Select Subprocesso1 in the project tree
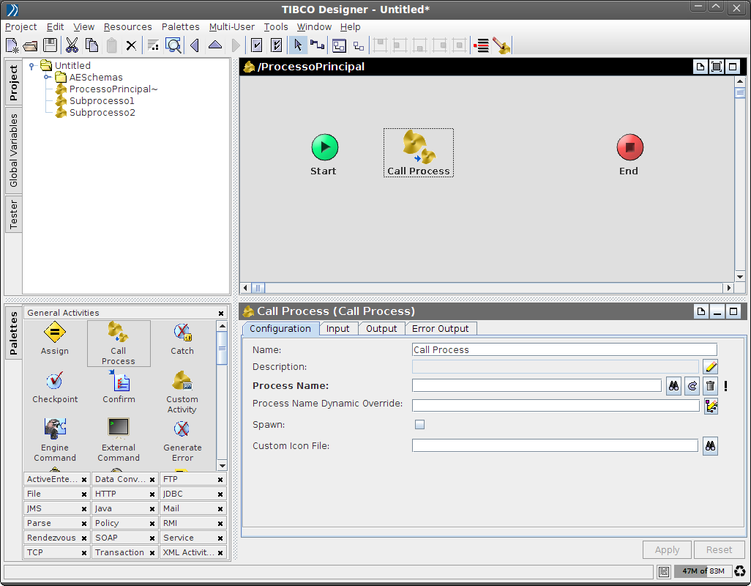Screen dimensions: 751x586 [102, 100]
